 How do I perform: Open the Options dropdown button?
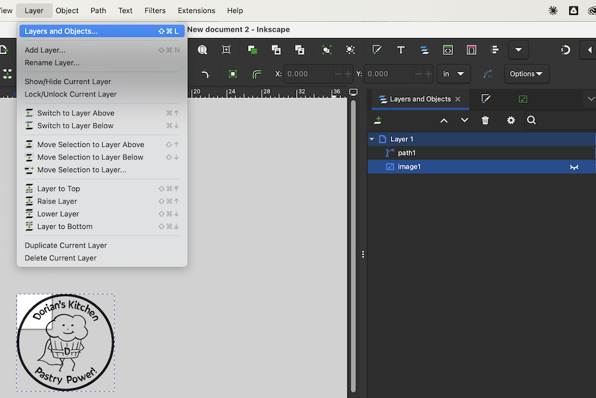[526, 74]
